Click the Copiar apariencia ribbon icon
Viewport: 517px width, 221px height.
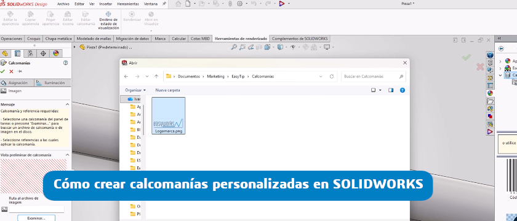click(x=30, y=14)
